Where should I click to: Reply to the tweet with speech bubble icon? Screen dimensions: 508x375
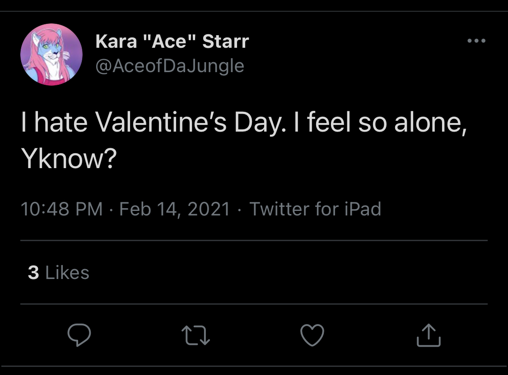tap(79, 335)
